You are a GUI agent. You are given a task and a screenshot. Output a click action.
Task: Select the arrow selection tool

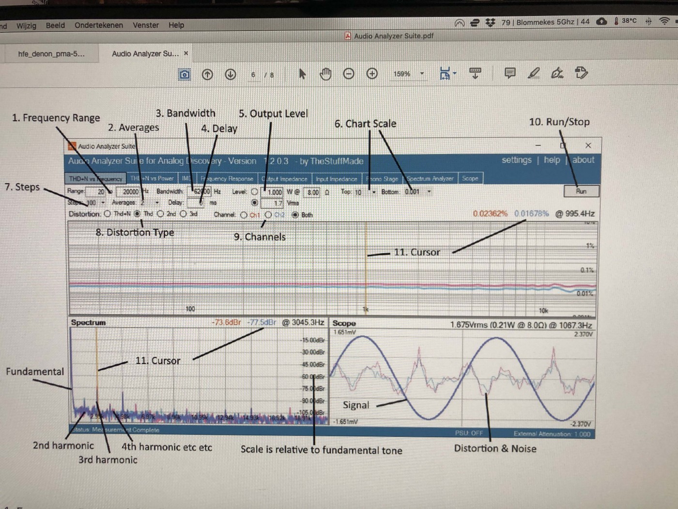click(302, 74)
